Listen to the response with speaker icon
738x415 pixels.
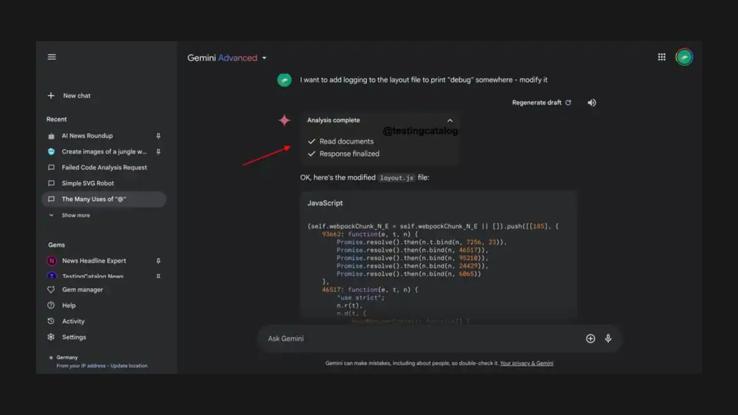point(592,103)
